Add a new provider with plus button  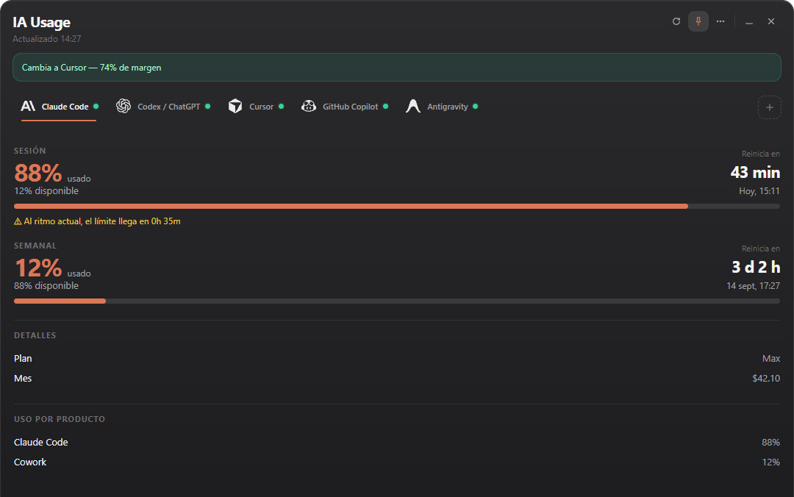769,107
